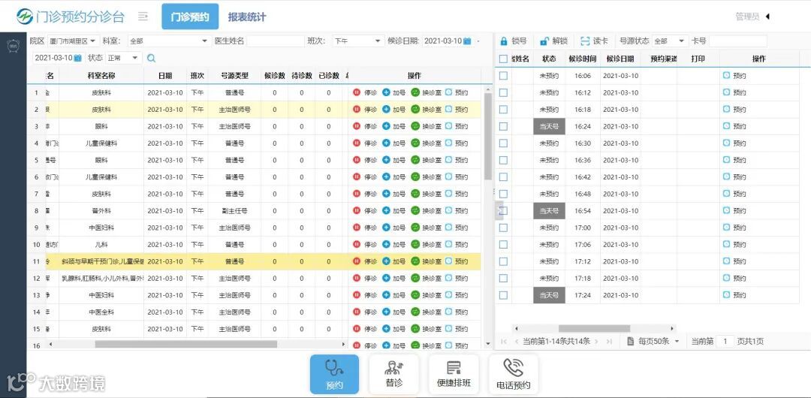Click green 换诊室 icon in row 13
The width and height of the screenshot is (811, 398).
pos(415,294)
